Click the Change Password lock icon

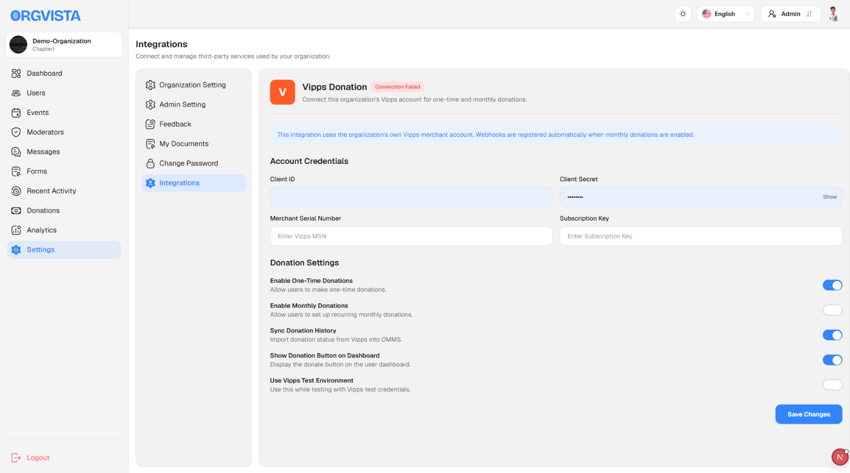click(150, 163)
